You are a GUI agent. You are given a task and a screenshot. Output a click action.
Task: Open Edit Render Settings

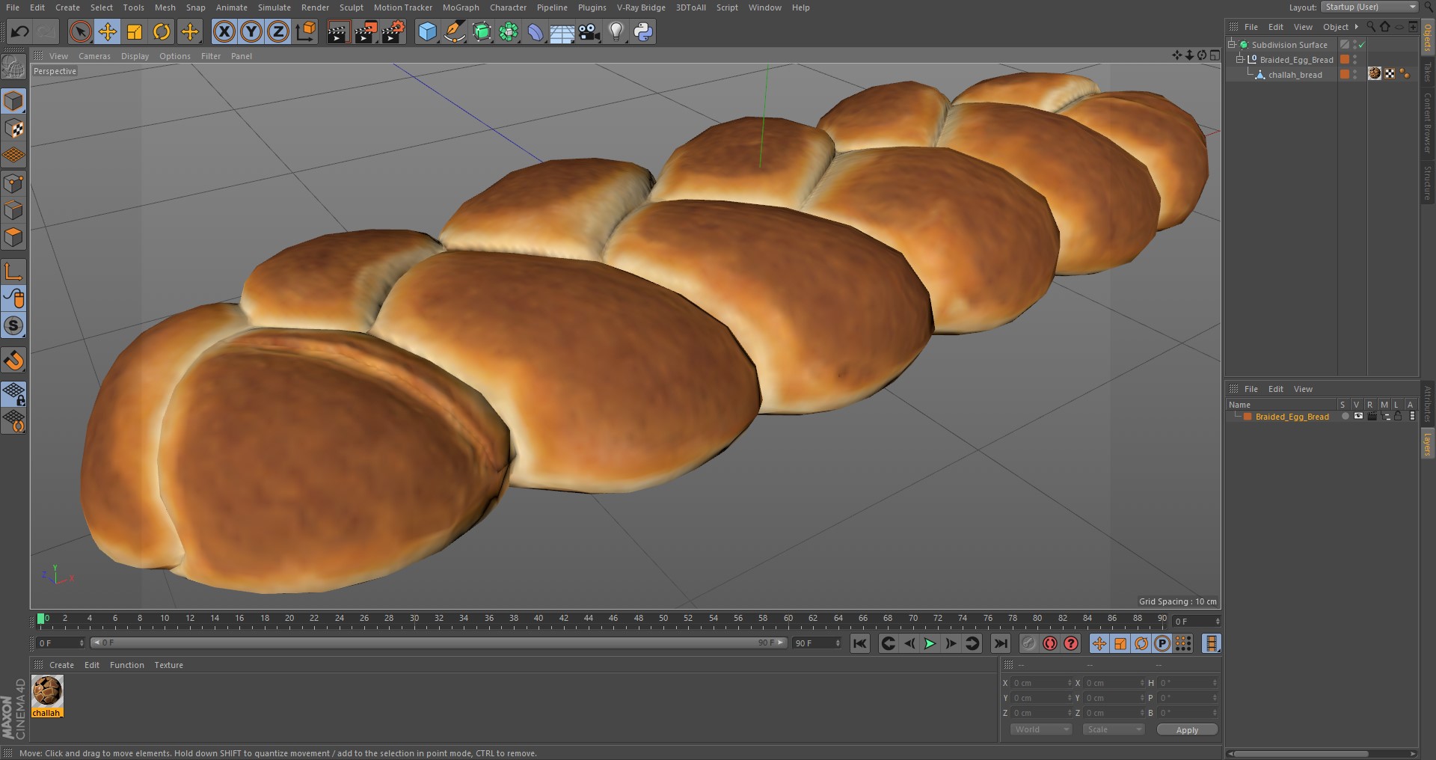(393, 31)
